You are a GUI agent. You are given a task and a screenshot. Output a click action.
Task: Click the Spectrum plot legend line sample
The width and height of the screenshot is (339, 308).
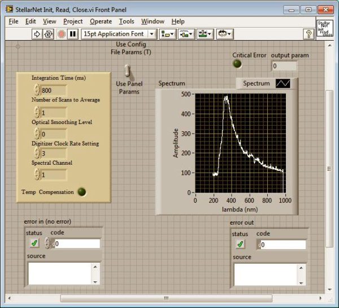(x=283, y=83)
